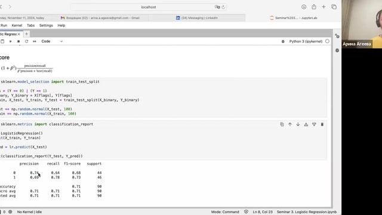Click 'No Kernel | Idle' in status bar
The image size is (382, 215).
click(x=29, y=212)
